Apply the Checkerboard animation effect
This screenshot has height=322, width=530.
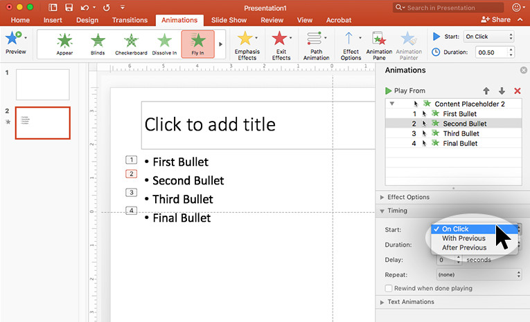[131, 44]
